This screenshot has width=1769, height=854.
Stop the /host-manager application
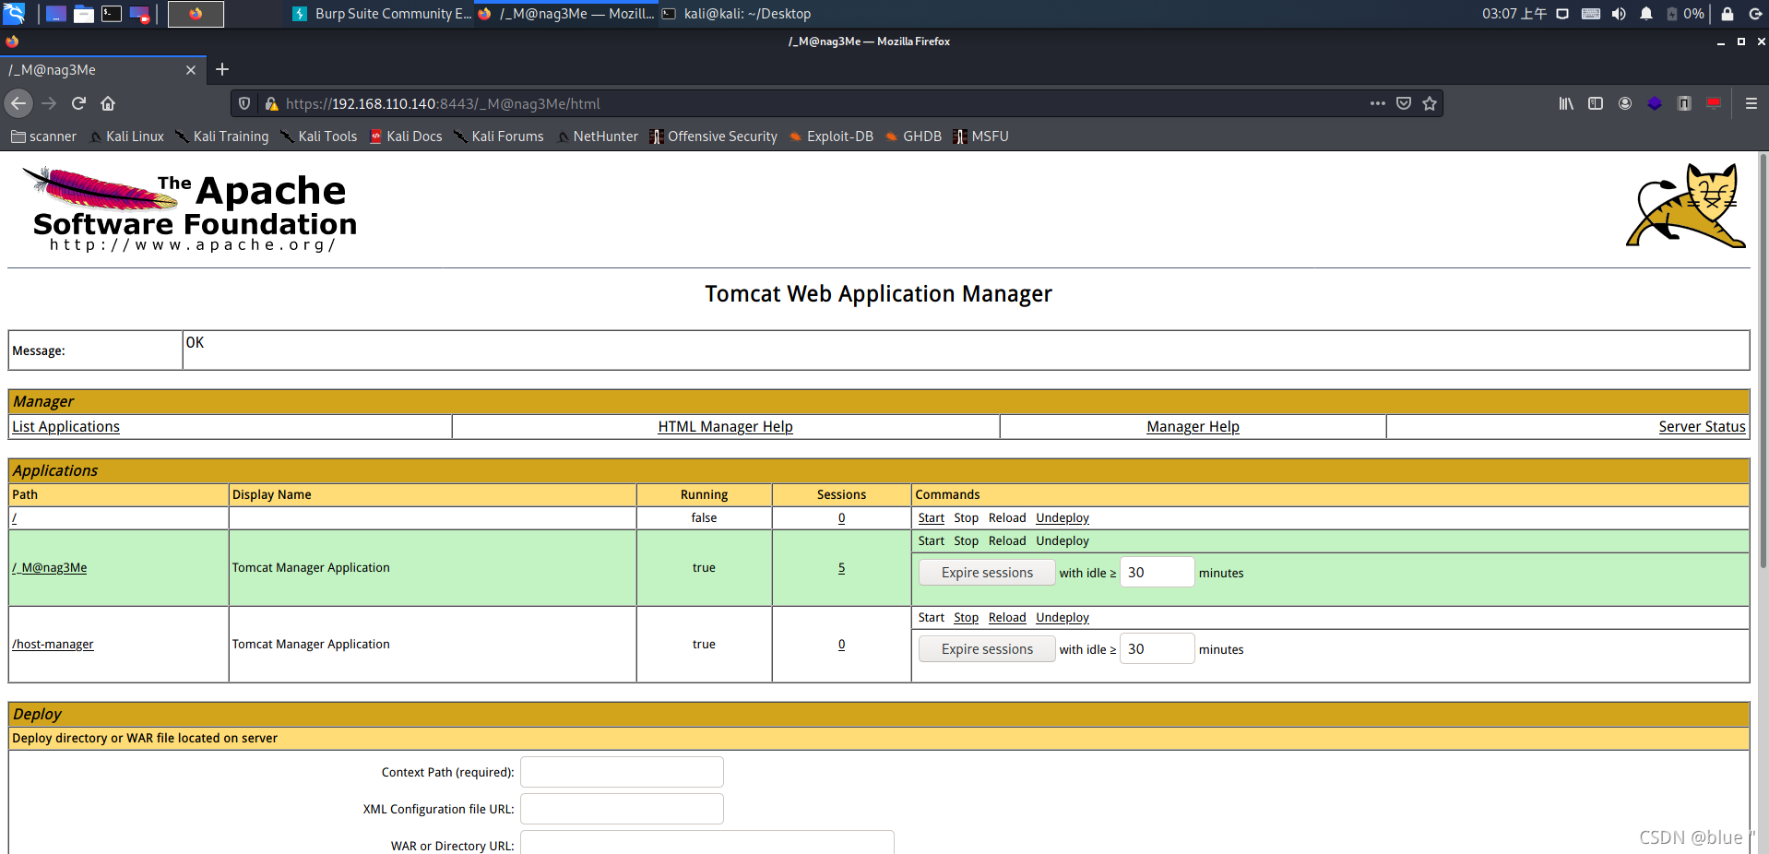(x=966, y=618)
